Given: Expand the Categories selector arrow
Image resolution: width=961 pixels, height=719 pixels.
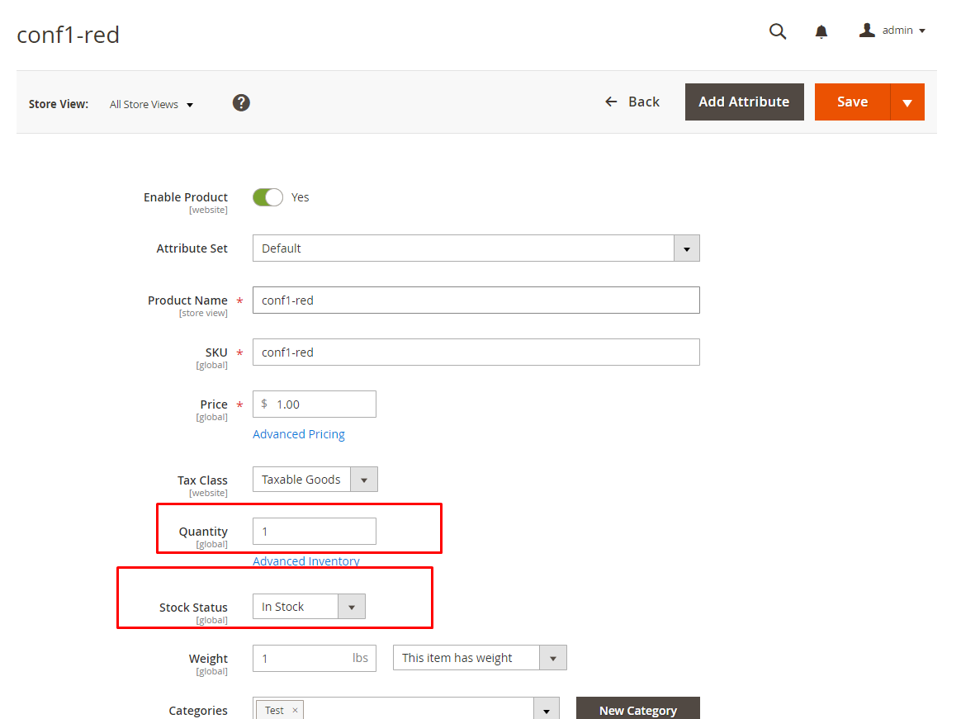Looking at the screenshot, I should (x=546, y=710).
